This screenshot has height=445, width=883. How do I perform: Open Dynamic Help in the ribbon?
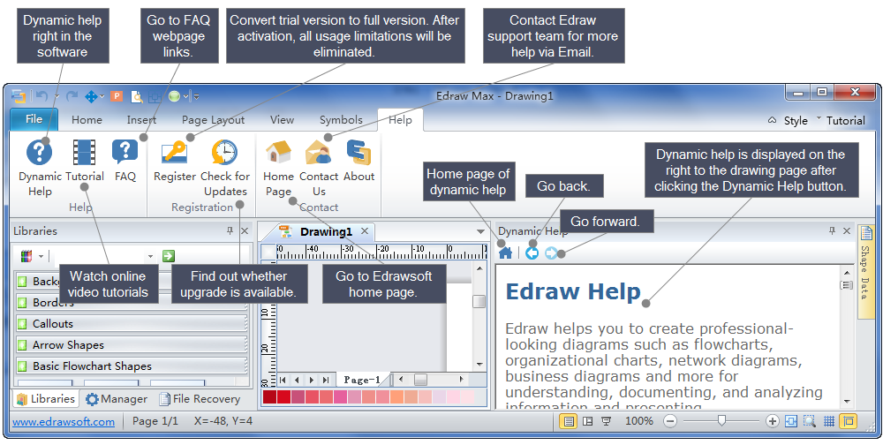pyautogui.click(x=40, y=168)
